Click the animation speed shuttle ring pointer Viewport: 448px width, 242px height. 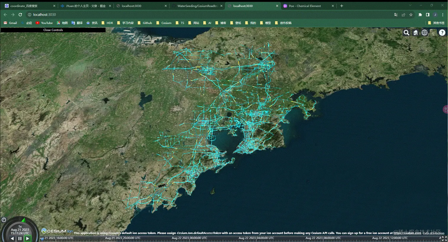23,220
